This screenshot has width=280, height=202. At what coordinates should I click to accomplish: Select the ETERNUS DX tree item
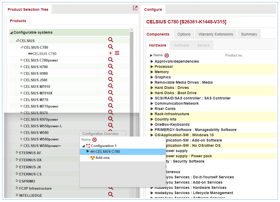tap(30, 160)
